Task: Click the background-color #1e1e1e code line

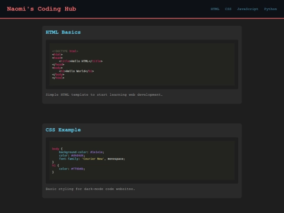Action: pos(82,152)
